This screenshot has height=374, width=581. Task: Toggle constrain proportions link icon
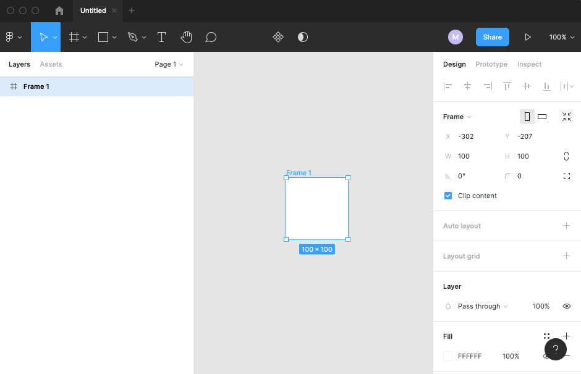point(566,156)
